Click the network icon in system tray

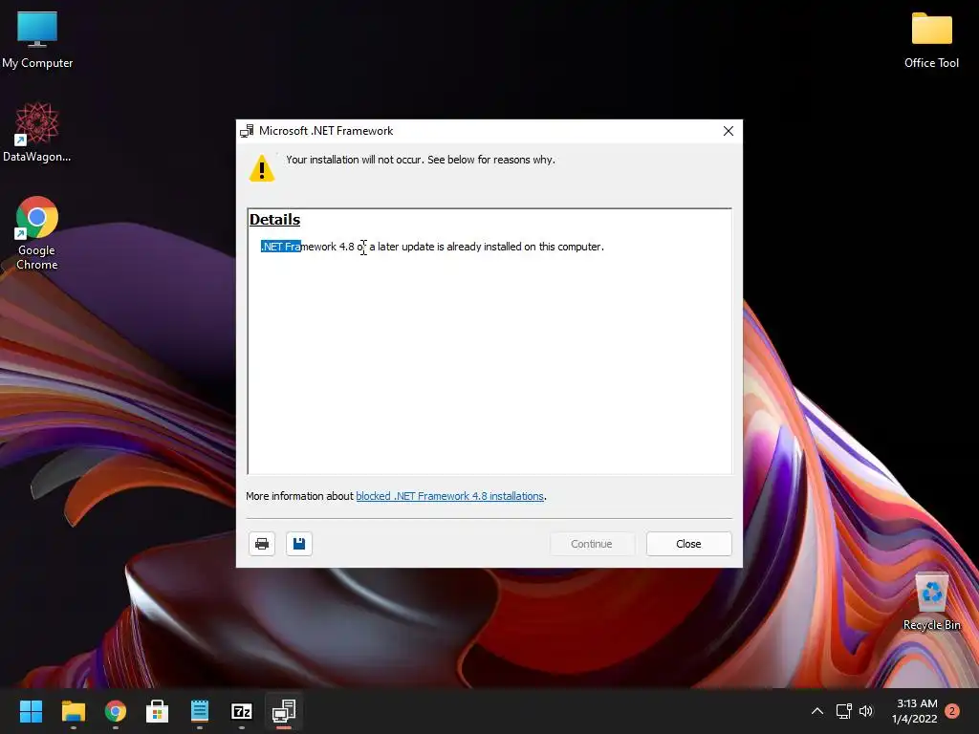(843, 711)
